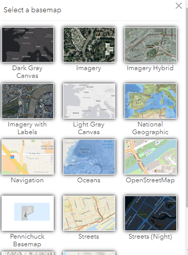Choose the Streets (Night) basemap thumbnail

click(x=151, y=213)
